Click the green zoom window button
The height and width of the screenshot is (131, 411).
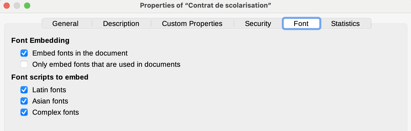tap(27, 6)
